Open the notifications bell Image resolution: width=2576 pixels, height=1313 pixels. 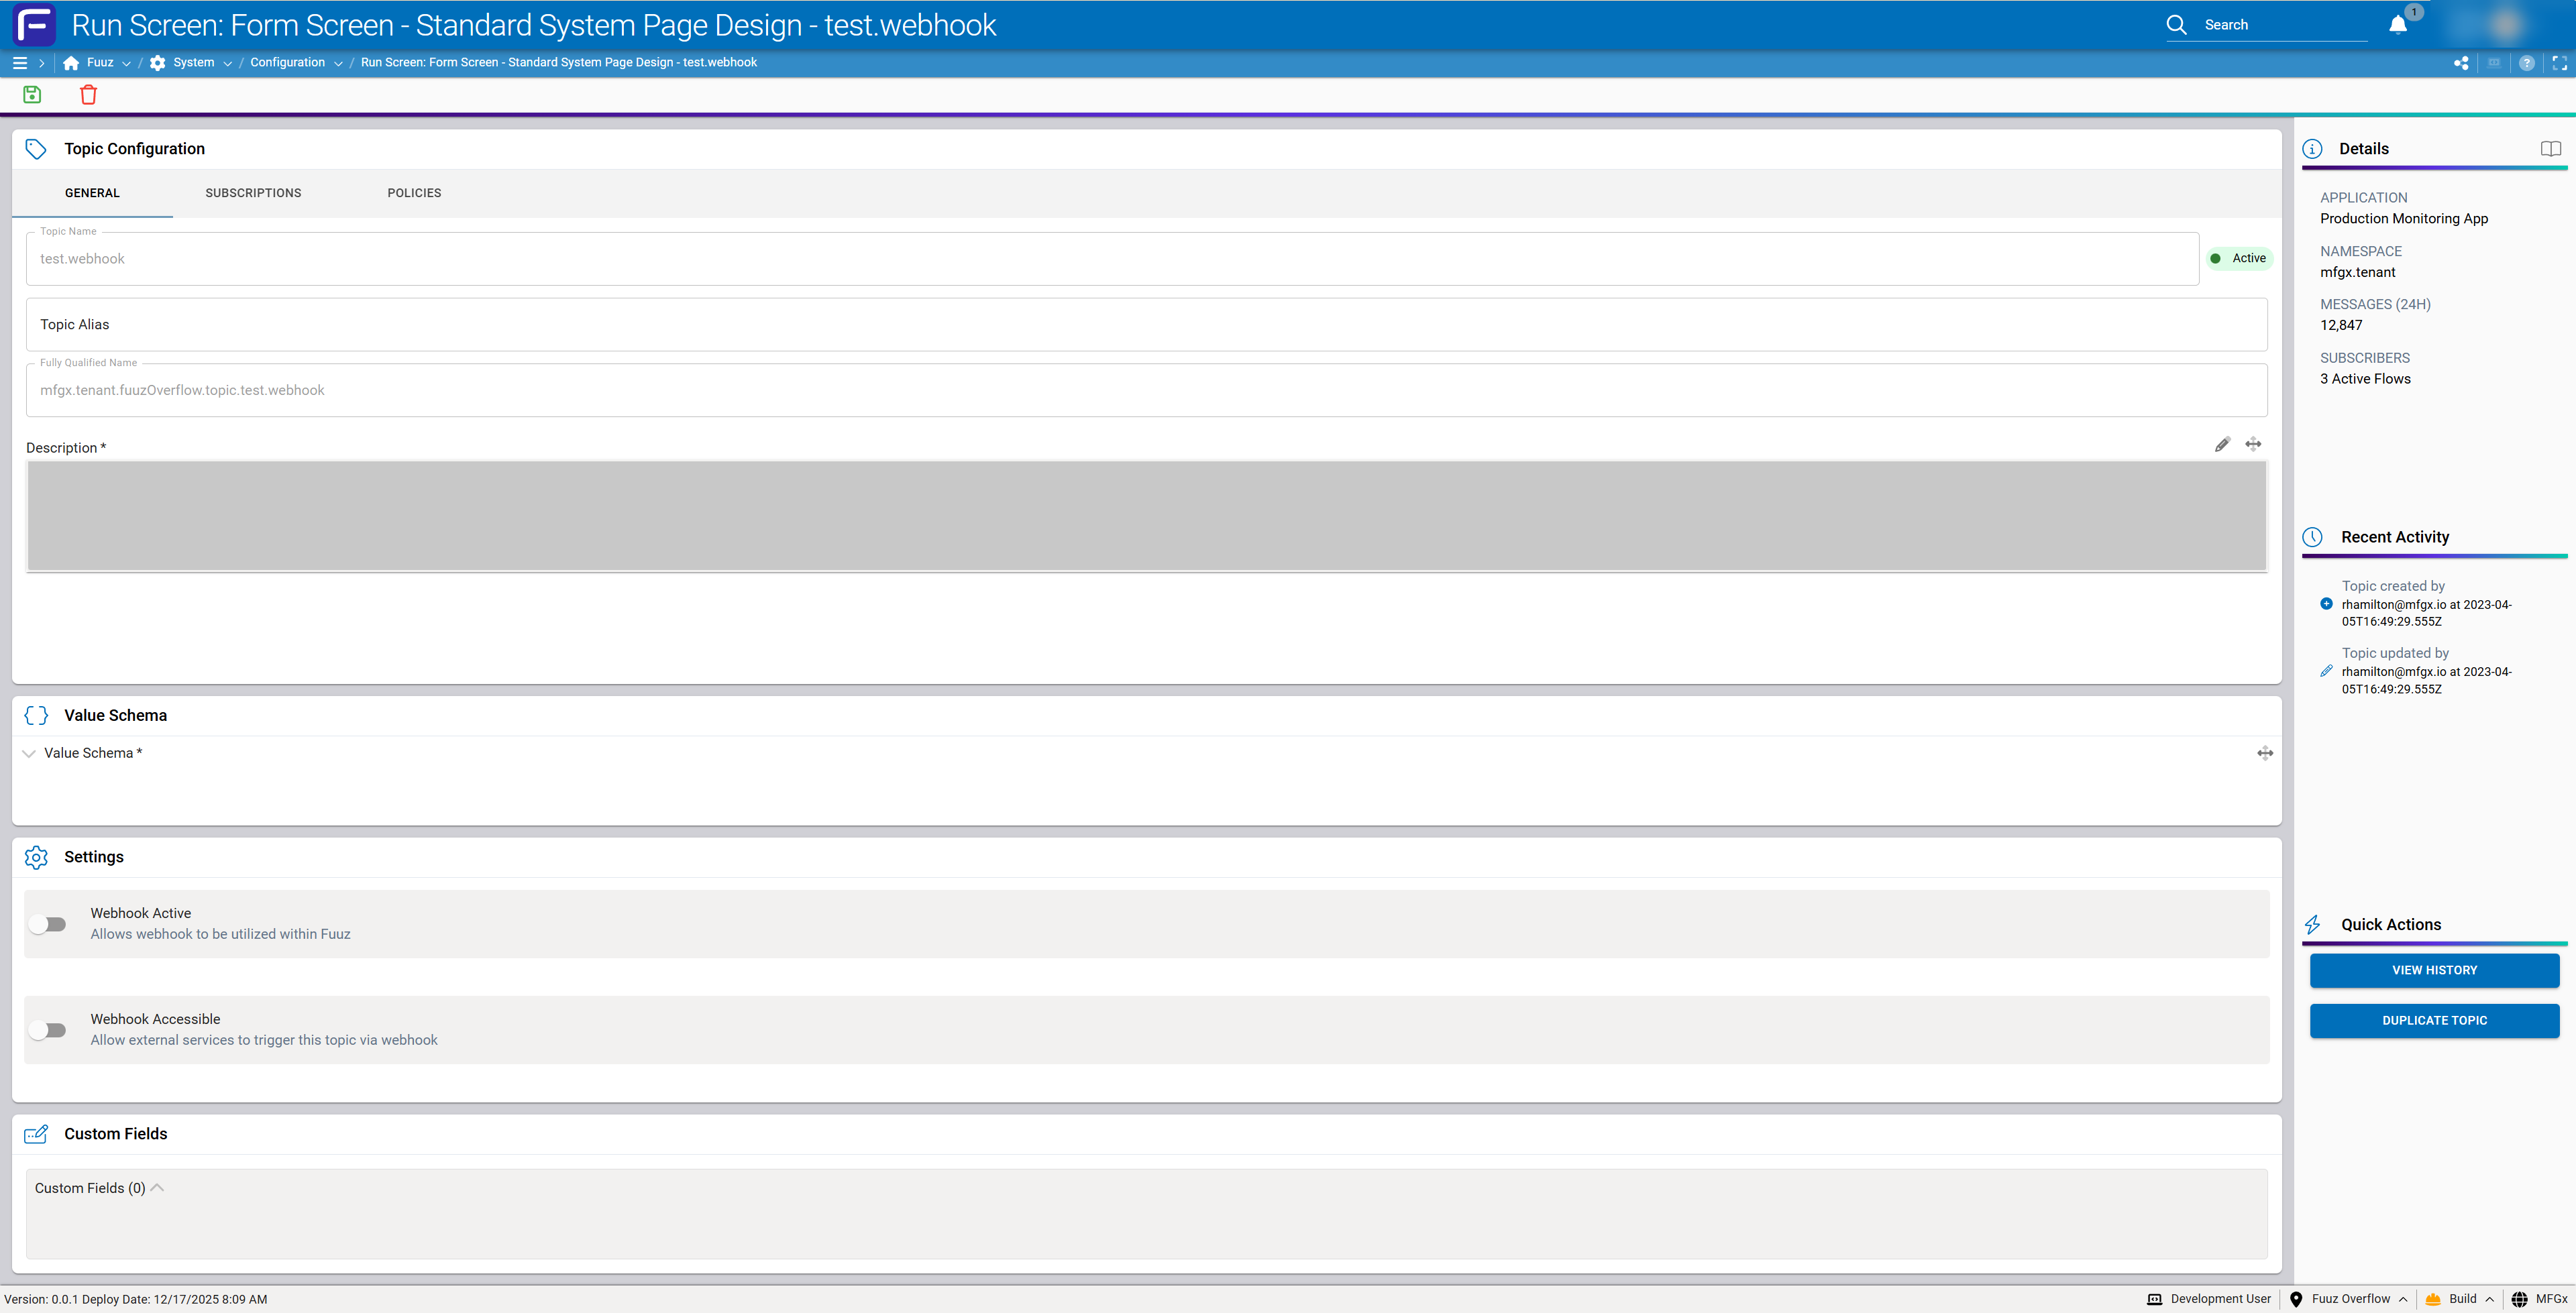coord(2398,25)
